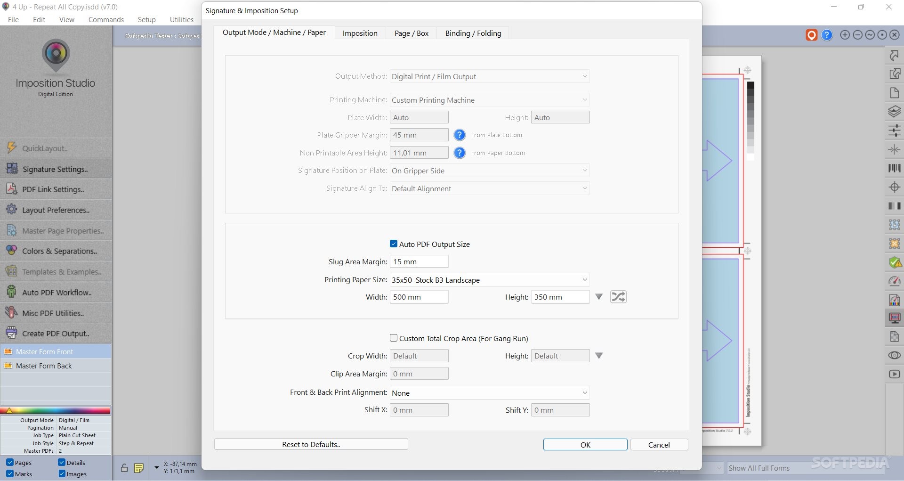
Task: Select Master Form Back in list
Action: 56,366
